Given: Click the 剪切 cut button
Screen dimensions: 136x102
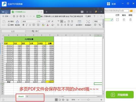Looking at the screenshot, I should click(11, 21).
